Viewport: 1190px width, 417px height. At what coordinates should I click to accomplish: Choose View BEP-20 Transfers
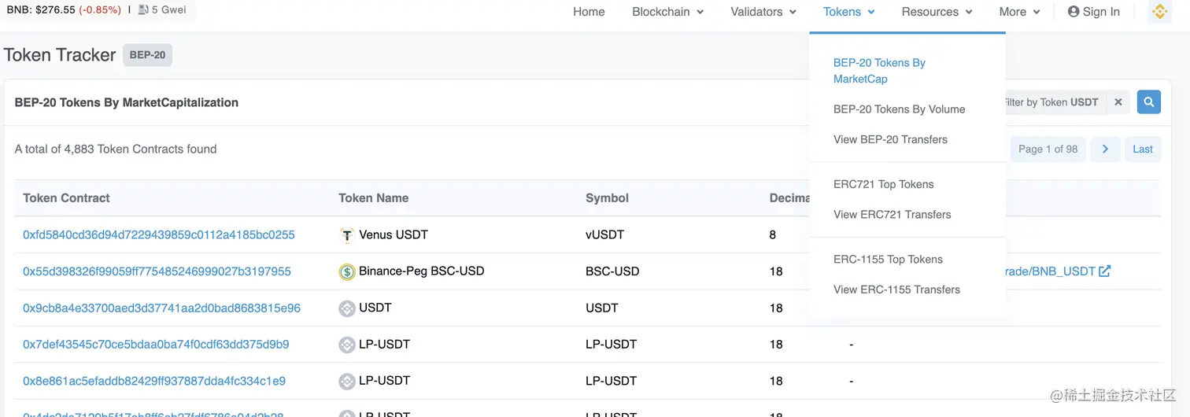pos(890,139)
